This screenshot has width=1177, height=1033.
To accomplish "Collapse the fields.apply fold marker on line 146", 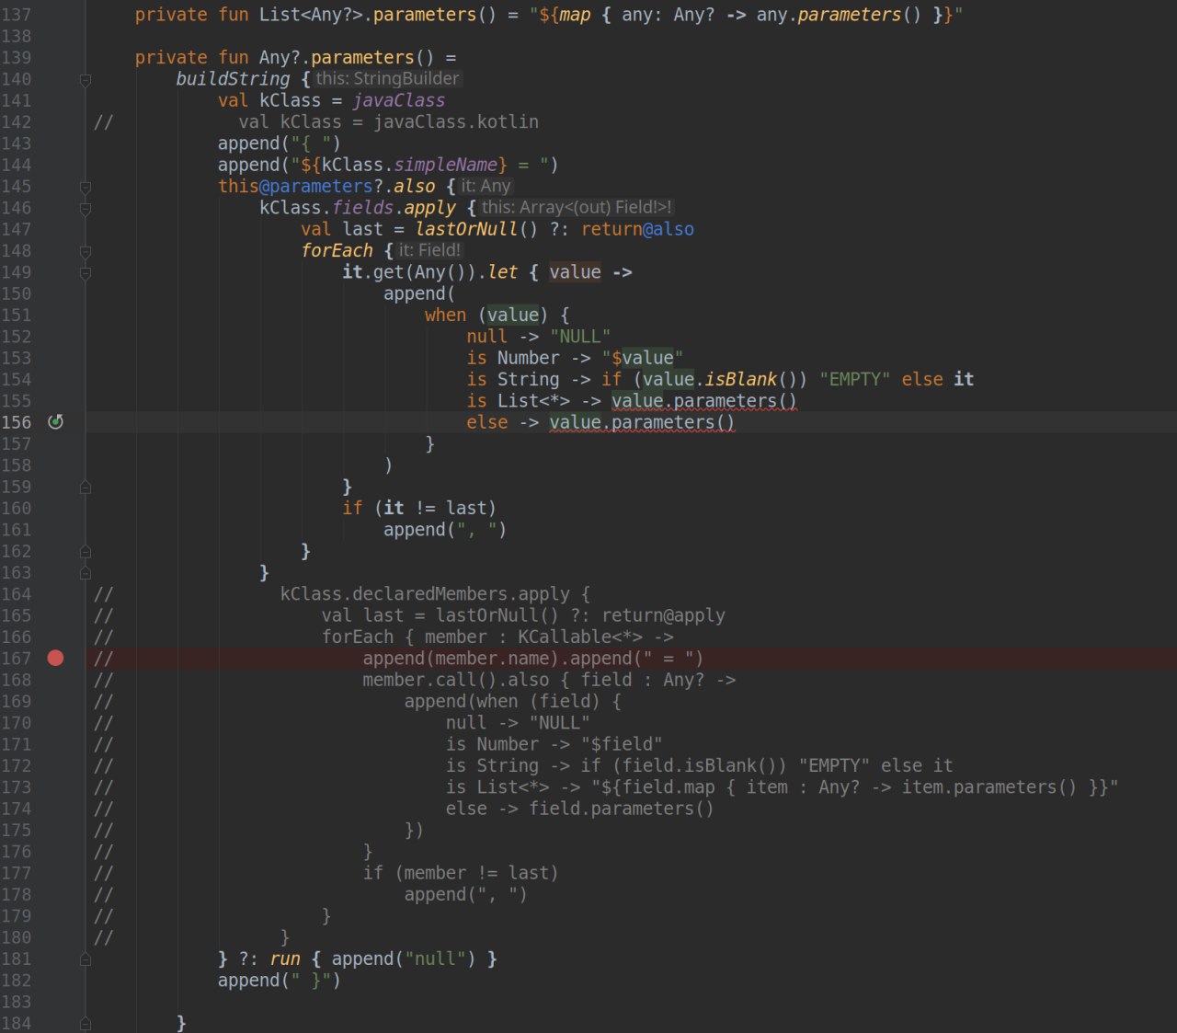I will point(86,208).
